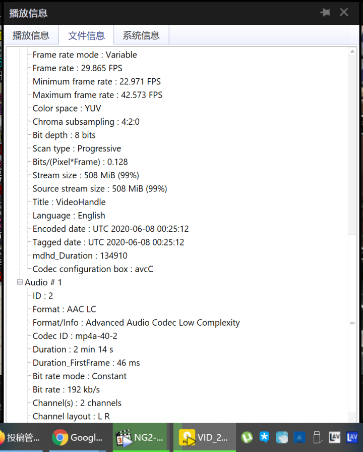Select the Color space : YUV row

[67, 109]
